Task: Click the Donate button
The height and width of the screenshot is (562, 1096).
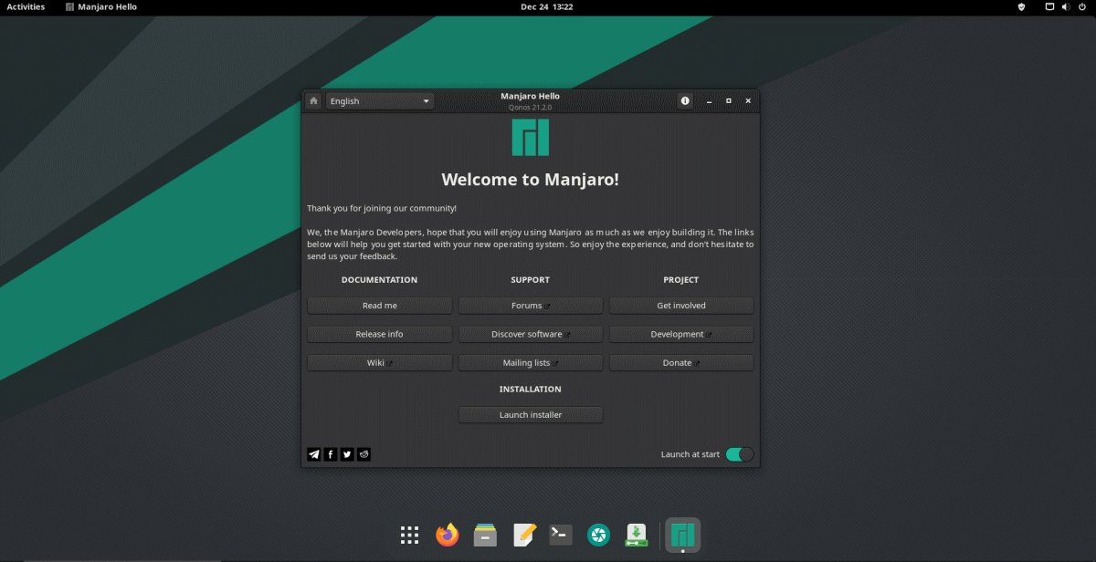Action: tap(681, 363)
